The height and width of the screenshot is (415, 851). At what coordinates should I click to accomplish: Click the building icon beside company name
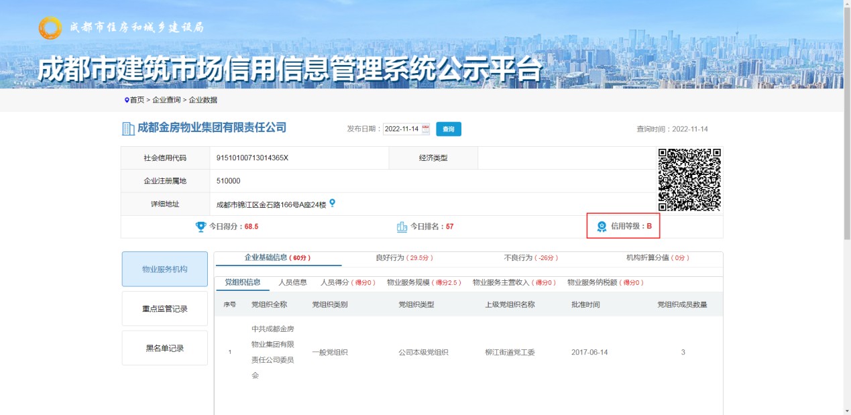click(x=127, y=129)
